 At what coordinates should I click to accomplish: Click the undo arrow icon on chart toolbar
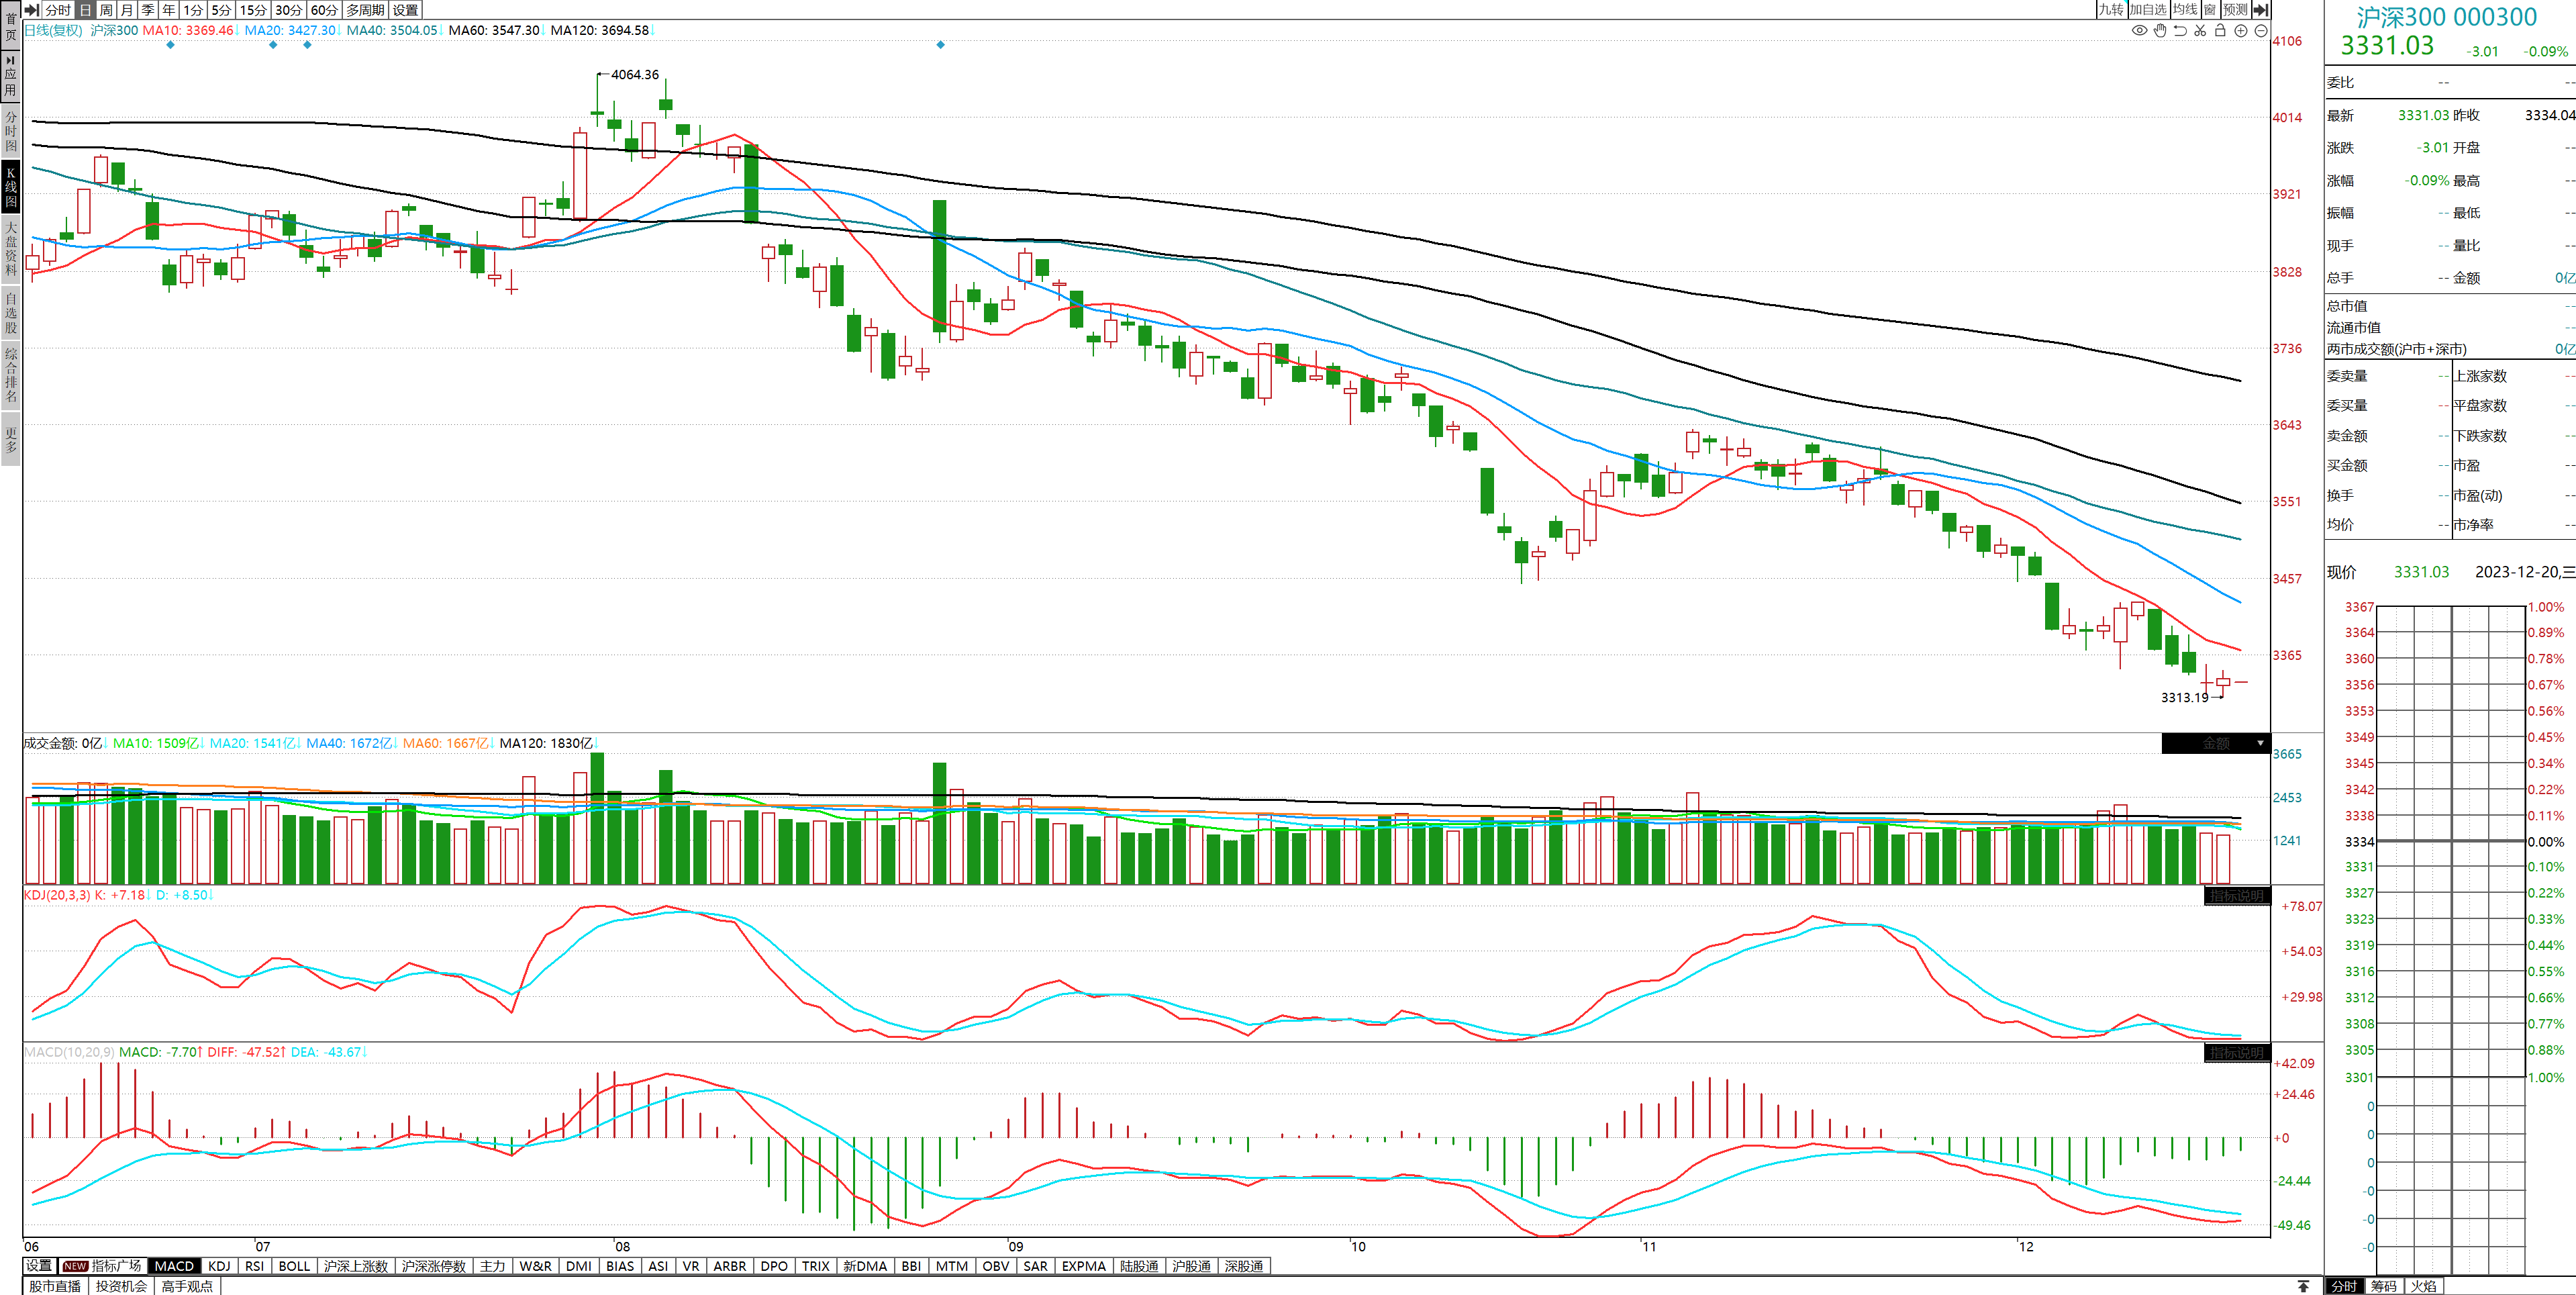2180,31
